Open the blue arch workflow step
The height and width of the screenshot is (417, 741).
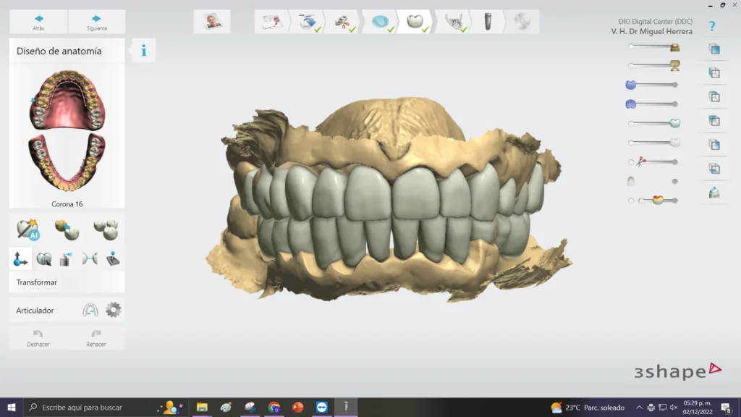[381, 22]
